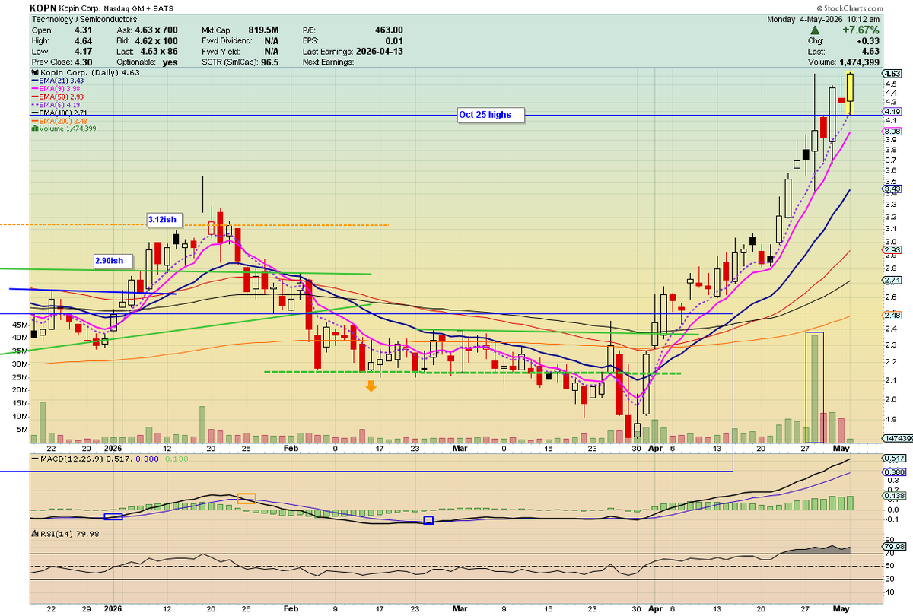Image resolution: width=913 pixels, height=616 pixels.
Task: Click the blue 3.43 price axis tag
Action: point(892,189)
